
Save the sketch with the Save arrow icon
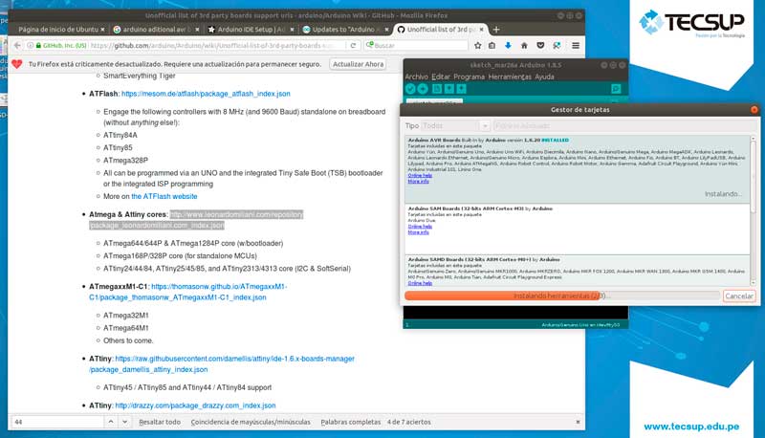[x=461, y=88]
